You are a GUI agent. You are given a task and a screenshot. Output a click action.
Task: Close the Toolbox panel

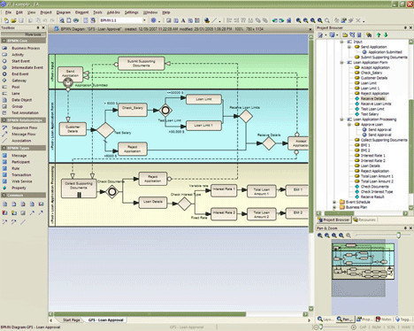[x=43, y=27]
